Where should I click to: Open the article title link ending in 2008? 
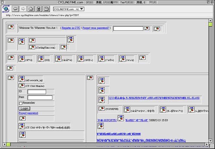[x=119, y=134]
